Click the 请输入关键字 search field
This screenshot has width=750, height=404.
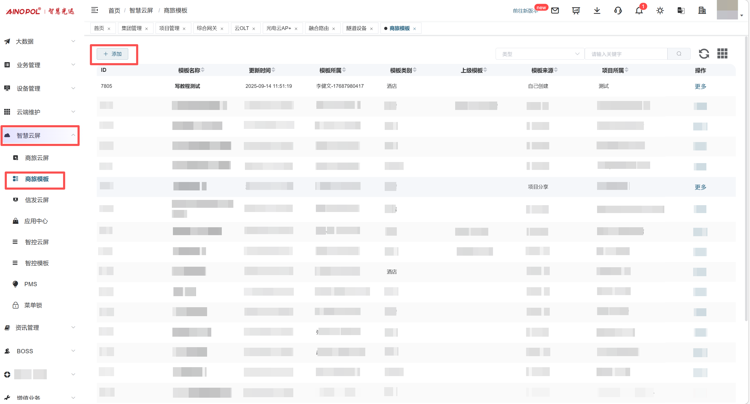click(626, 54)
